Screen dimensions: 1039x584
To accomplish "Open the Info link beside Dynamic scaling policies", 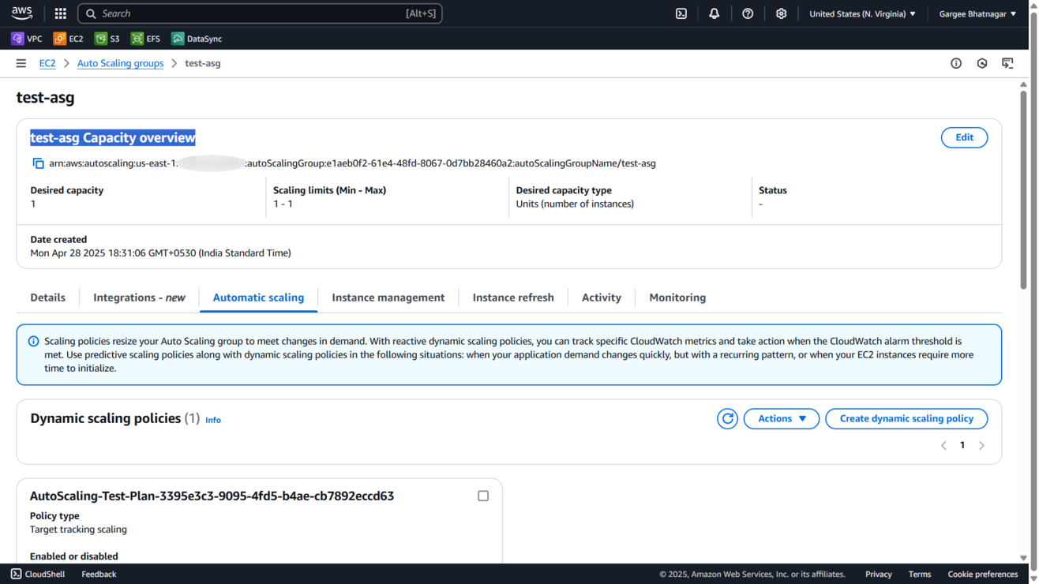I will (213, 420).
